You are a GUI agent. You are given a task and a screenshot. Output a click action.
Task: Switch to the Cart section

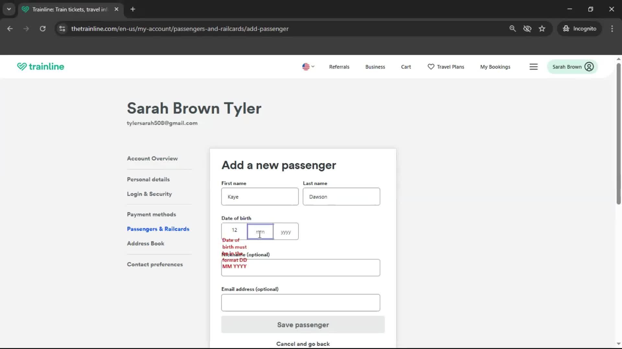pyautogui.click(x=406, y=67)
